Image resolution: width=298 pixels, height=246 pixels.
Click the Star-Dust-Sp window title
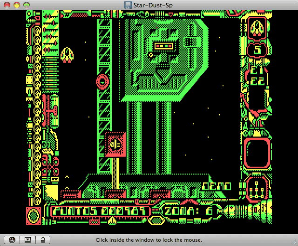pyautogui.click(x=153, y=5)
